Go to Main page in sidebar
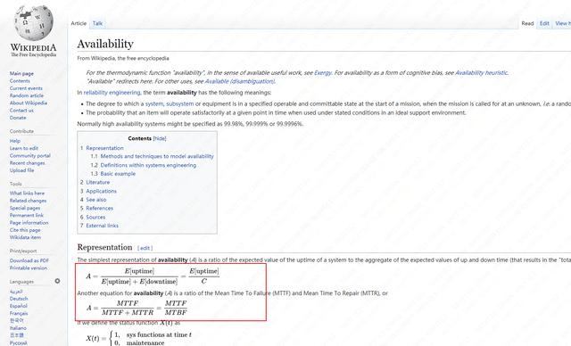 (x=21, y=73)
